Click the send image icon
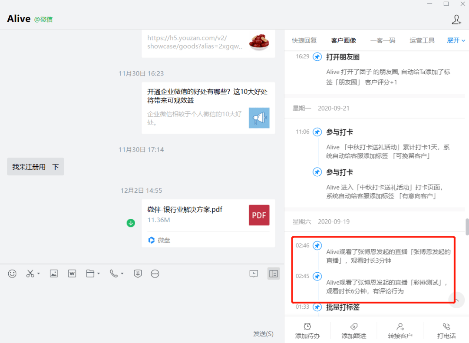The width and height of the screenshot is (469, 343). point(54,274)
